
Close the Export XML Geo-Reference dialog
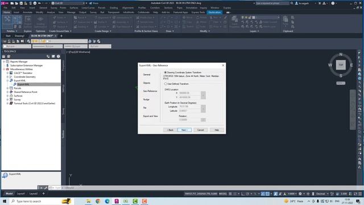click(x=223, y=65)
